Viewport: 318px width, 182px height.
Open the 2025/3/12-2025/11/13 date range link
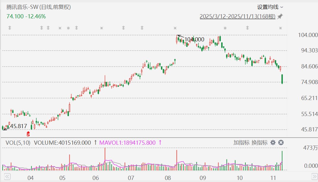click(x=237, y=17)
